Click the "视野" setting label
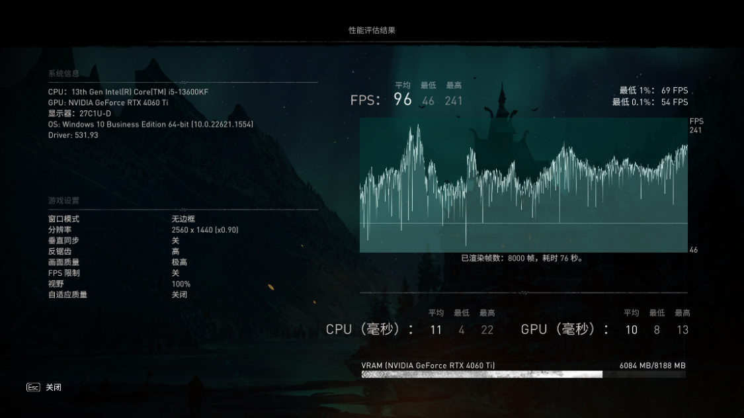The image size is (744, 418). pos(56,284)
